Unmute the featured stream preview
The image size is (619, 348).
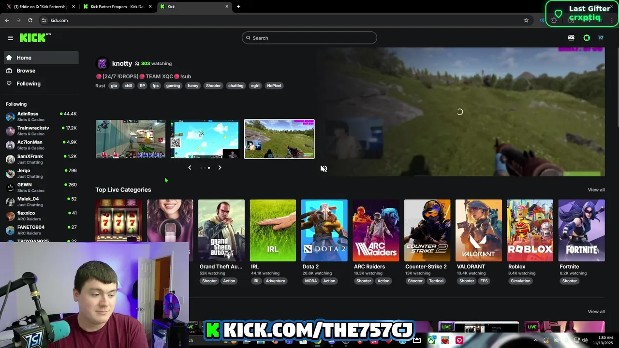[x=324, y=169]
